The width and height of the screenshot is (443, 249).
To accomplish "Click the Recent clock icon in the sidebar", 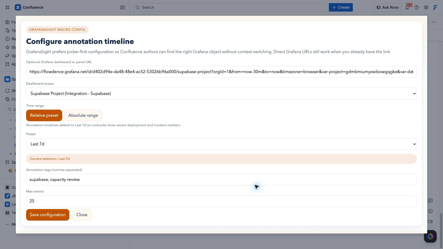I will point(7,39).
